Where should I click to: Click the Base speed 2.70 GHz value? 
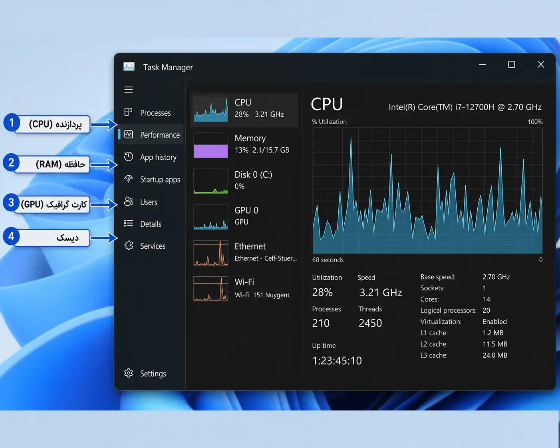496,277
